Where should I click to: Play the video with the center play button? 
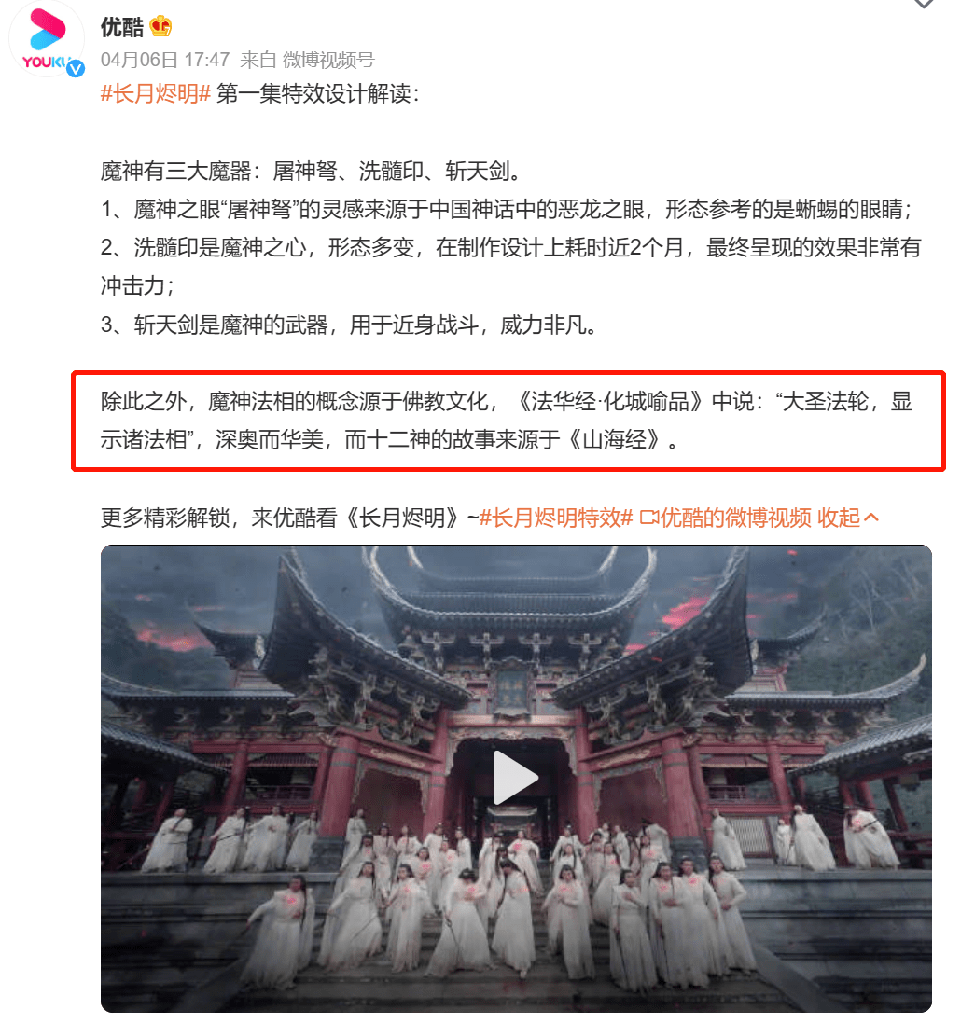(x=515, y=777)
